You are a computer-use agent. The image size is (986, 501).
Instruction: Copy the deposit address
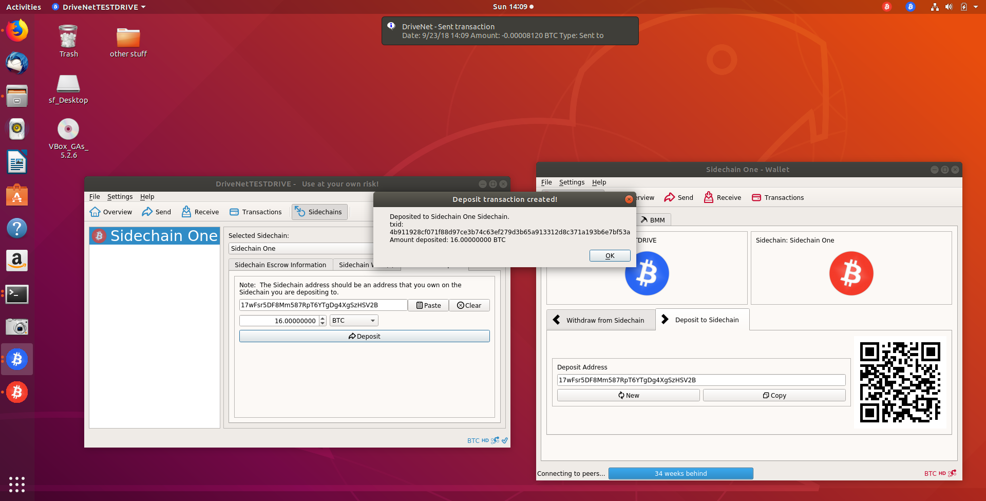(774, 395)
